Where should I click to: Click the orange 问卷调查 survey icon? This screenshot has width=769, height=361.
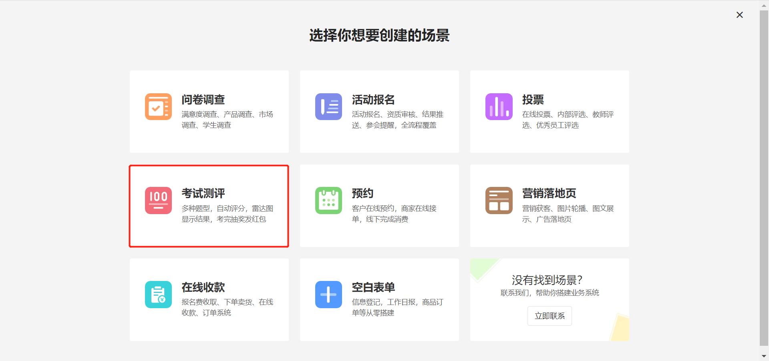[x=158, y=107]
